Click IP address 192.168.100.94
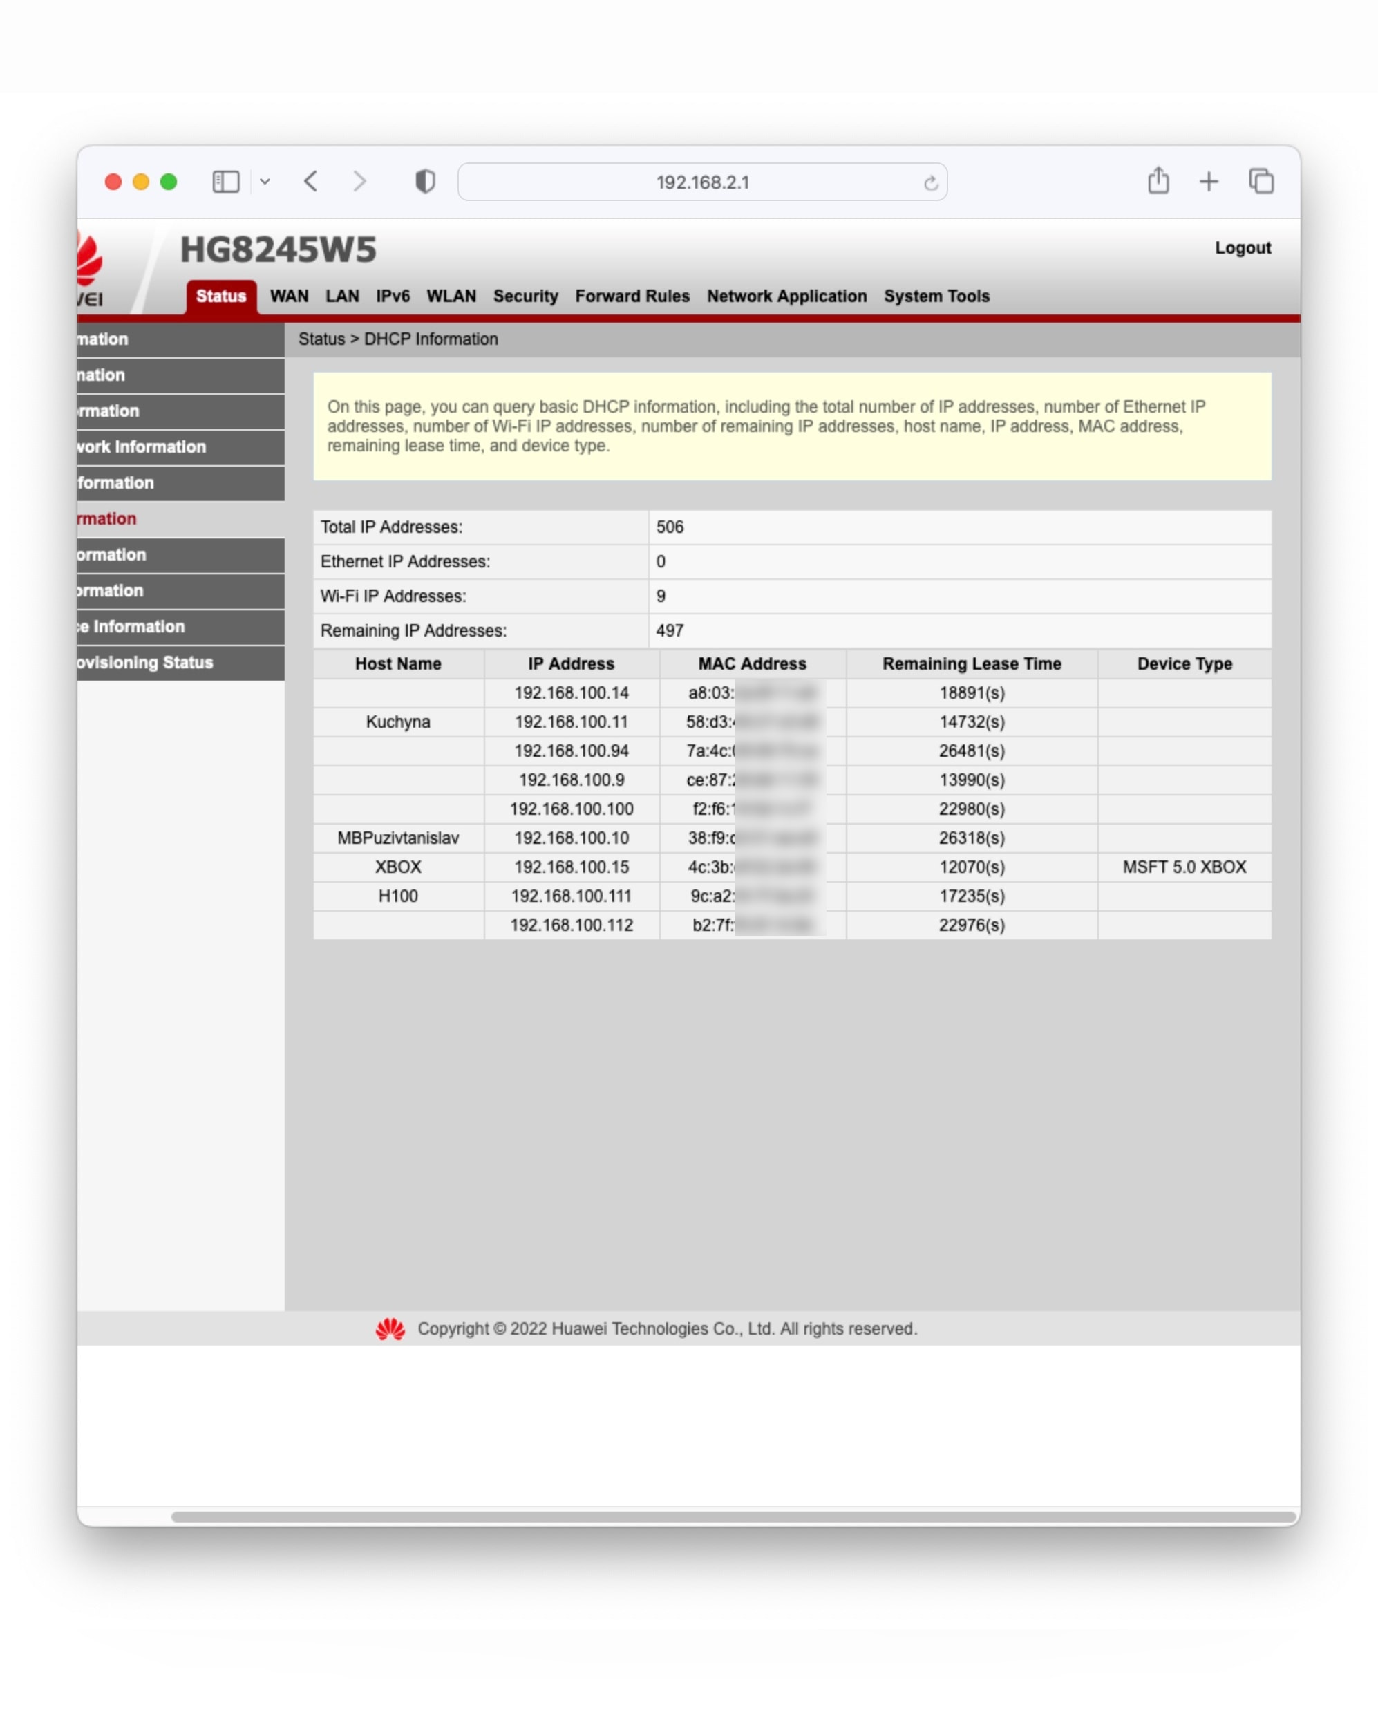This screenshot has width=1378, height=1723. (571, 751)
